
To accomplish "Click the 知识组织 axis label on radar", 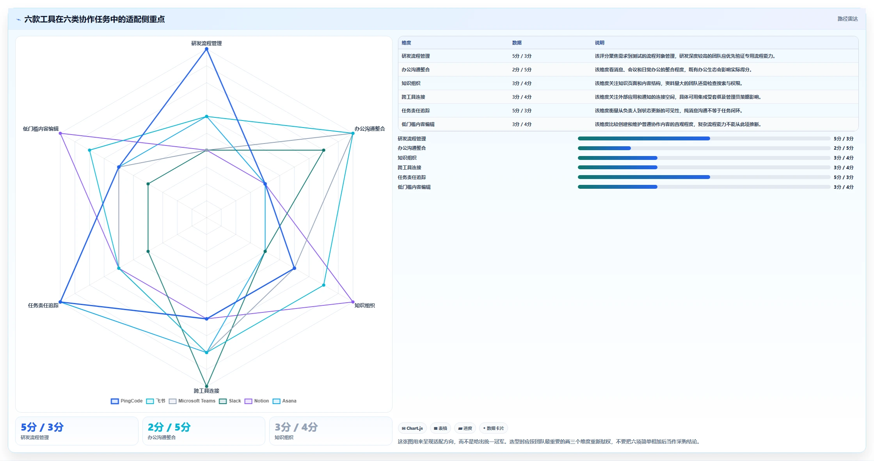I will click(364, 305).
